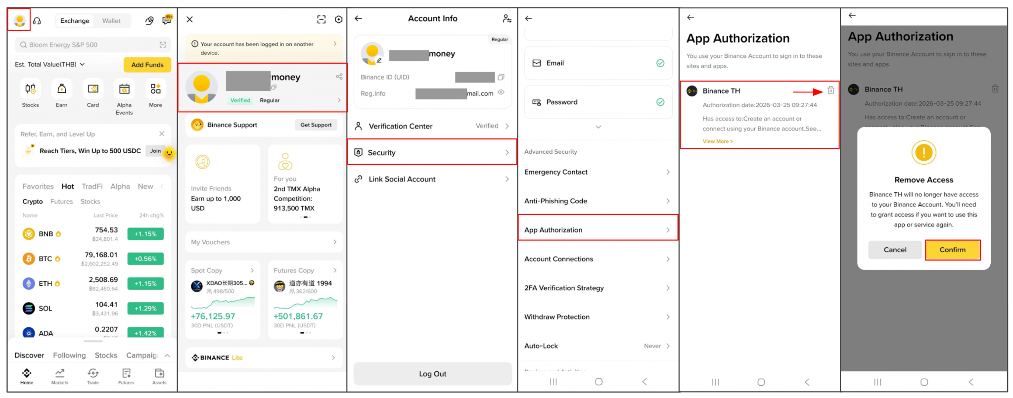1013x398 pixels.
Task: Click the View More link under Binance TH
Action: [x=718, y=141]
